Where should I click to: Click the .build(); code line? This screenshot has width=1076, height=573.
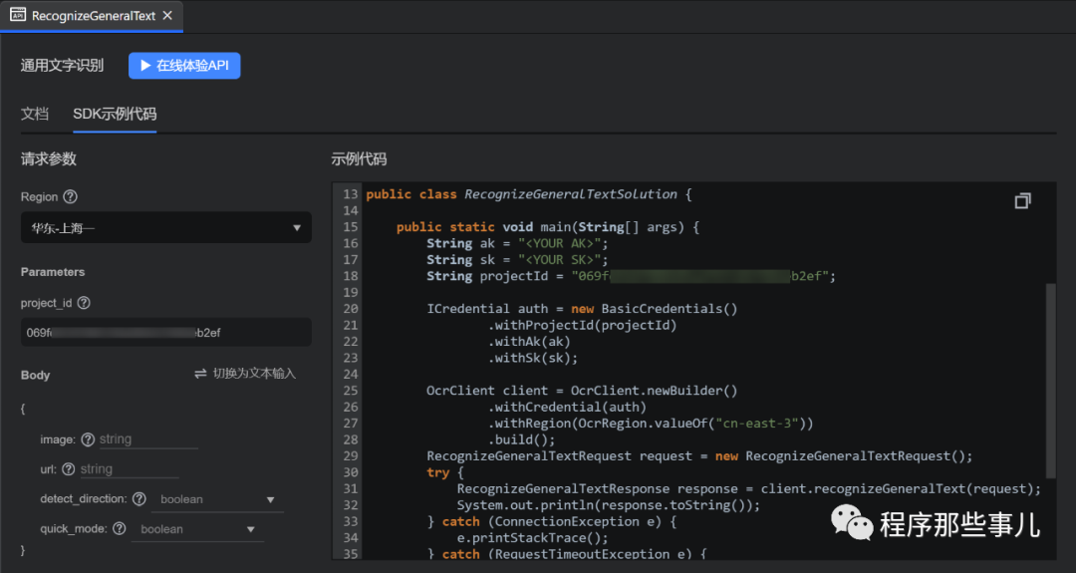pos(521,439)
